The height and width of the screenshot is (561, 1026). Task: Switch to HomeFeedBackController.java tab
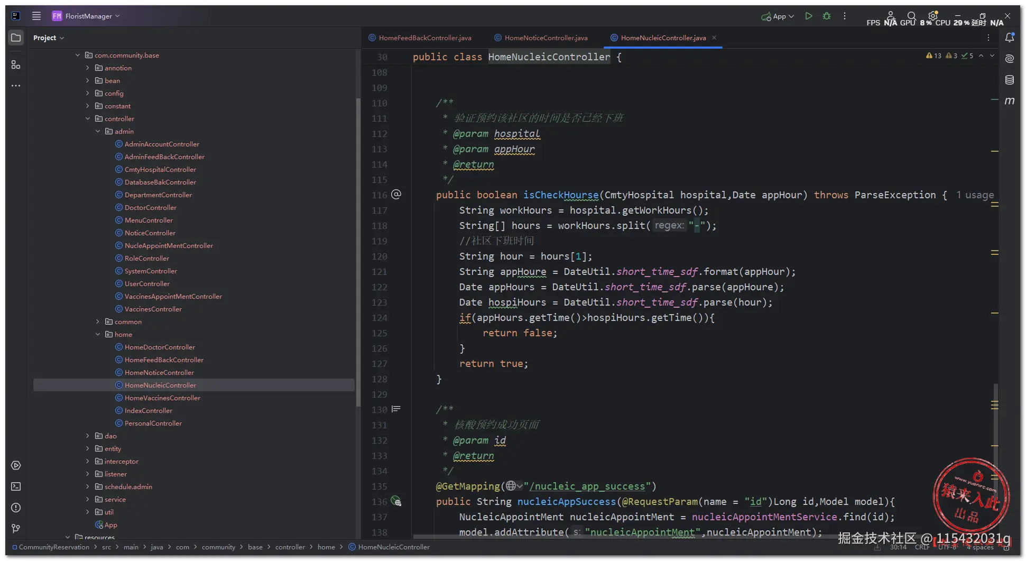[x=420, y=38]
